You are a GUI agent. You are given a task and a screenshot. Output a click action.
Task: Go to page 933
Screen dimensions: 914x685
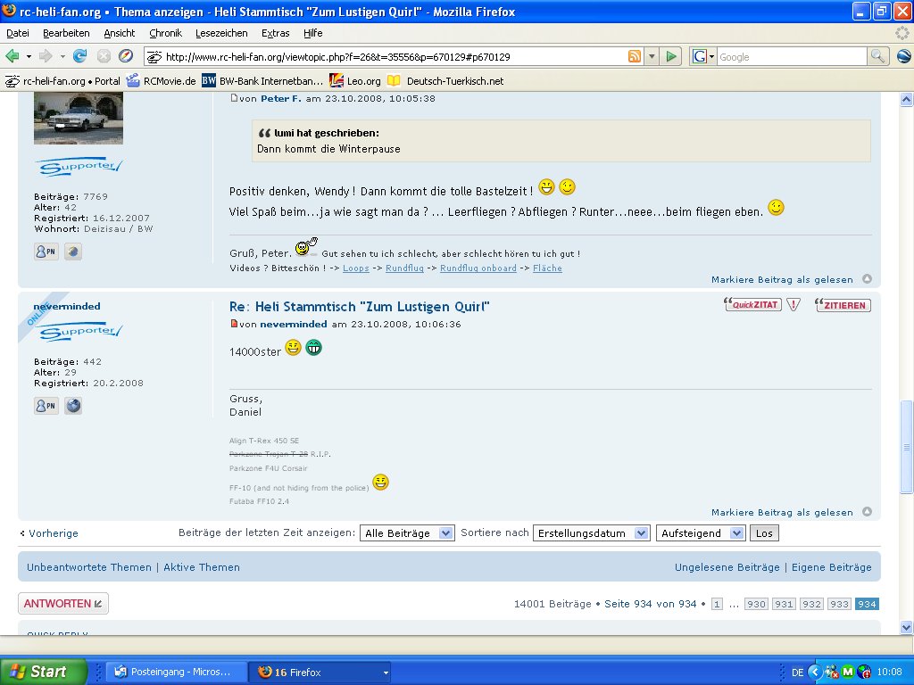(839, 604)
